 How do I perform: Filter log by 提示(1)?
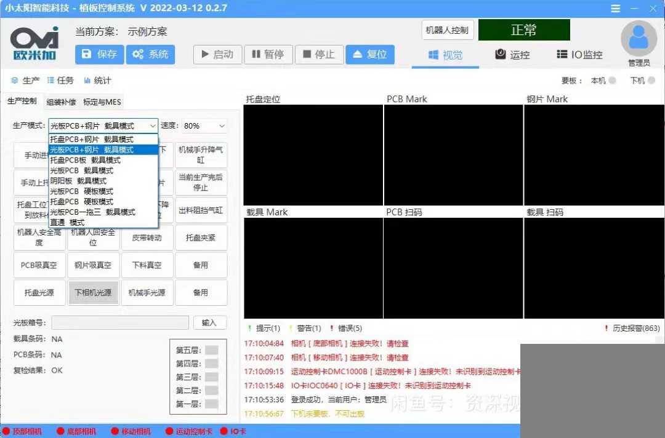click(x=264, y=328)
